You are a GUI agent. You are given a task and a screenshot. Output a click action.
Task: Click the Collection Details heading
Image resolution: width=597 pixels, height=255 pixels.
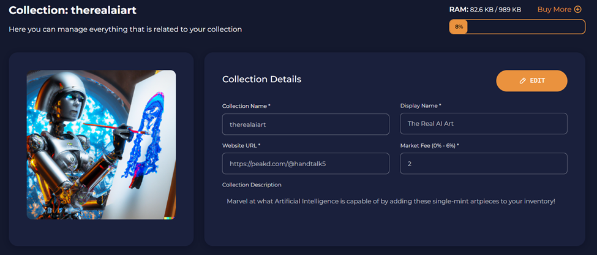click(x=261, y=79)
